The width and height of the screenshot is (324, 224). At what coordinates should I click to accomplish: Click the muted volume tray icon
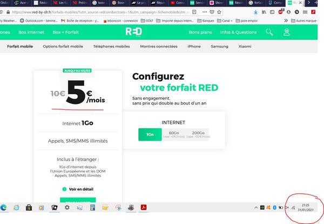tap(287, 207)
